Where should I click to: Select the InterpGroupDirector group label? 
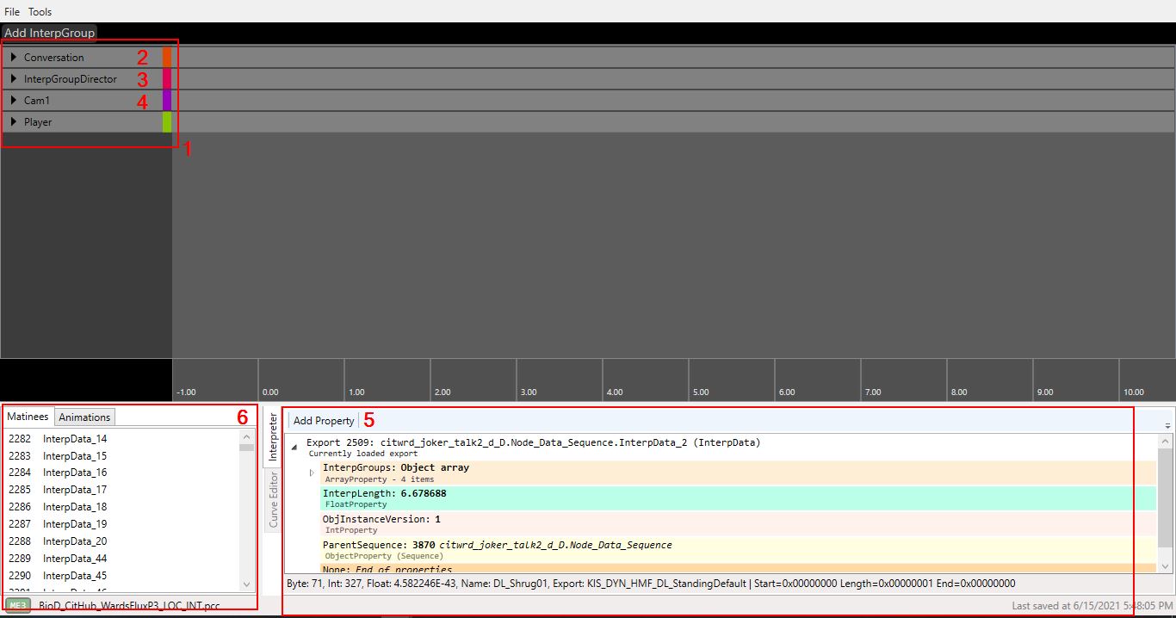coord(71,79)
